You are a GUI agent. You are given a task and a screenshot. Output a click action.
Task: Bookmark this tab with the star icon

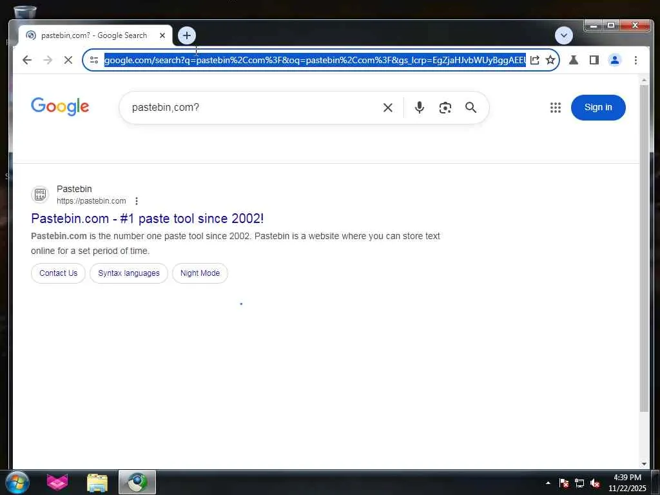point(550,60)
